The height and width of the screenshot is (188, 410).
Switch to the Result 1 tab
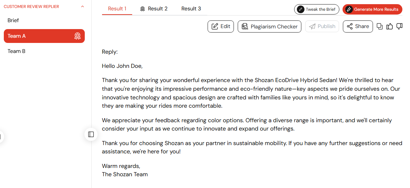coord(117,9)
